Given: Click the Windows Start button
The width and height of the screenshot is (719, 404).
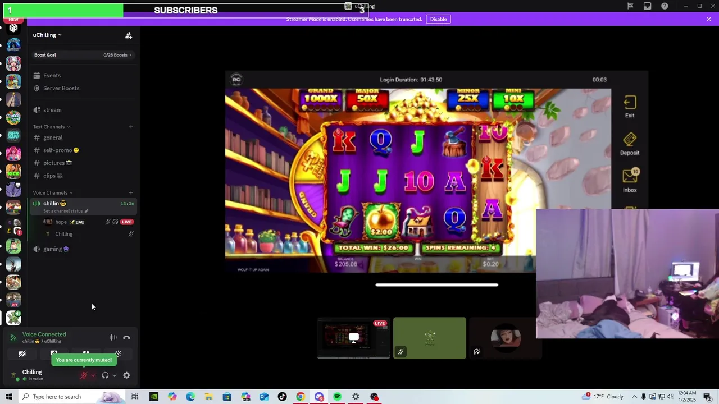Looking at the screenshot, I should (x=8, y=397).
